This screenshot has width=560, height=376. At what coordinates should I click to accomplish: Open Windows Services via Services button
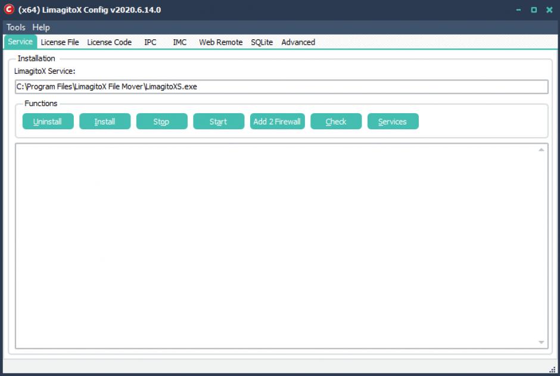click(393, 122)
